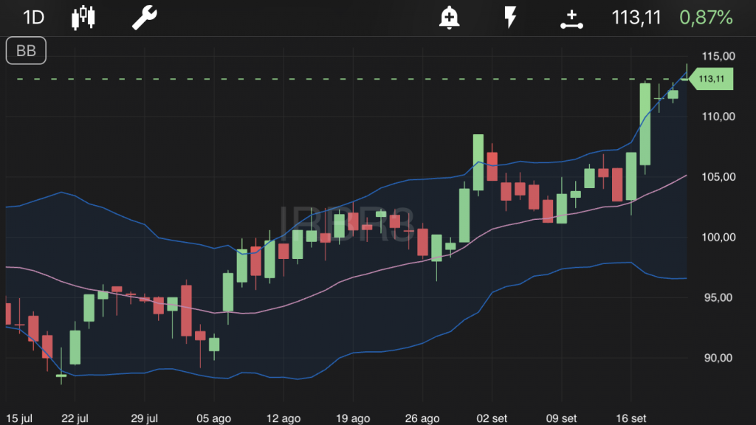
Task: Tap the 110,00 price axis label
Action: tap(718, 117)
